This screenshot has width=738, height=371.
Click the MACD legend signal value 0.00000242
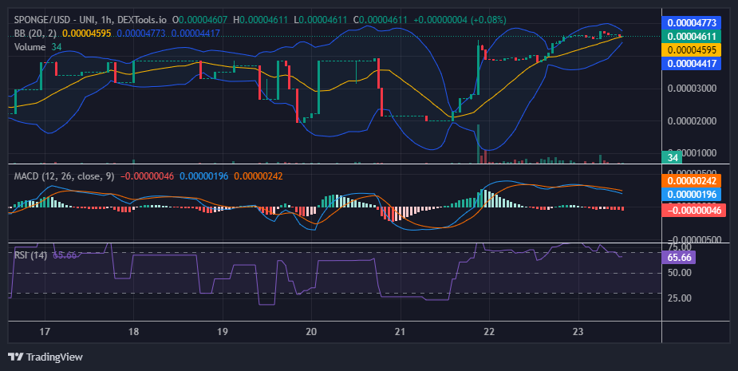pyautogui.click(x=258, y=176)
